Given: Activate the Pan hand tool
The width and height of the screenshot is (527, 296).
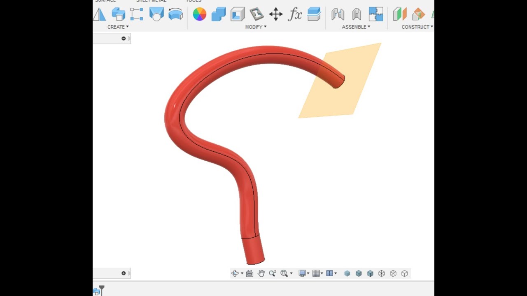Looking at the screenshot, I should click(261, 273).
